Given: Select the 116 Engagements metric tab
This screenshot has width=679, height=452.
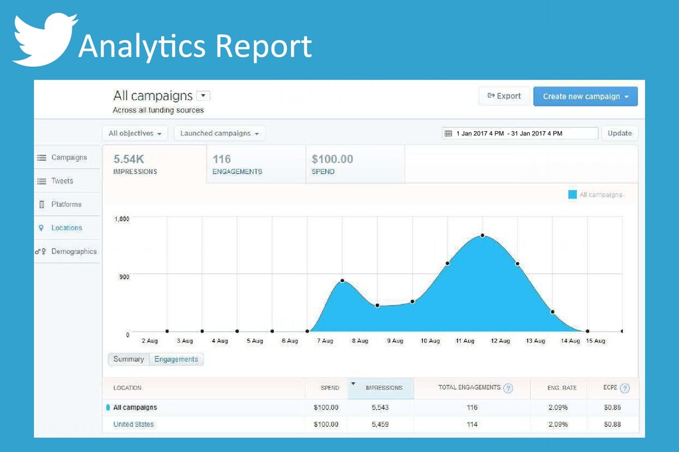Looking at the screenshot, I should coord(257,164).
